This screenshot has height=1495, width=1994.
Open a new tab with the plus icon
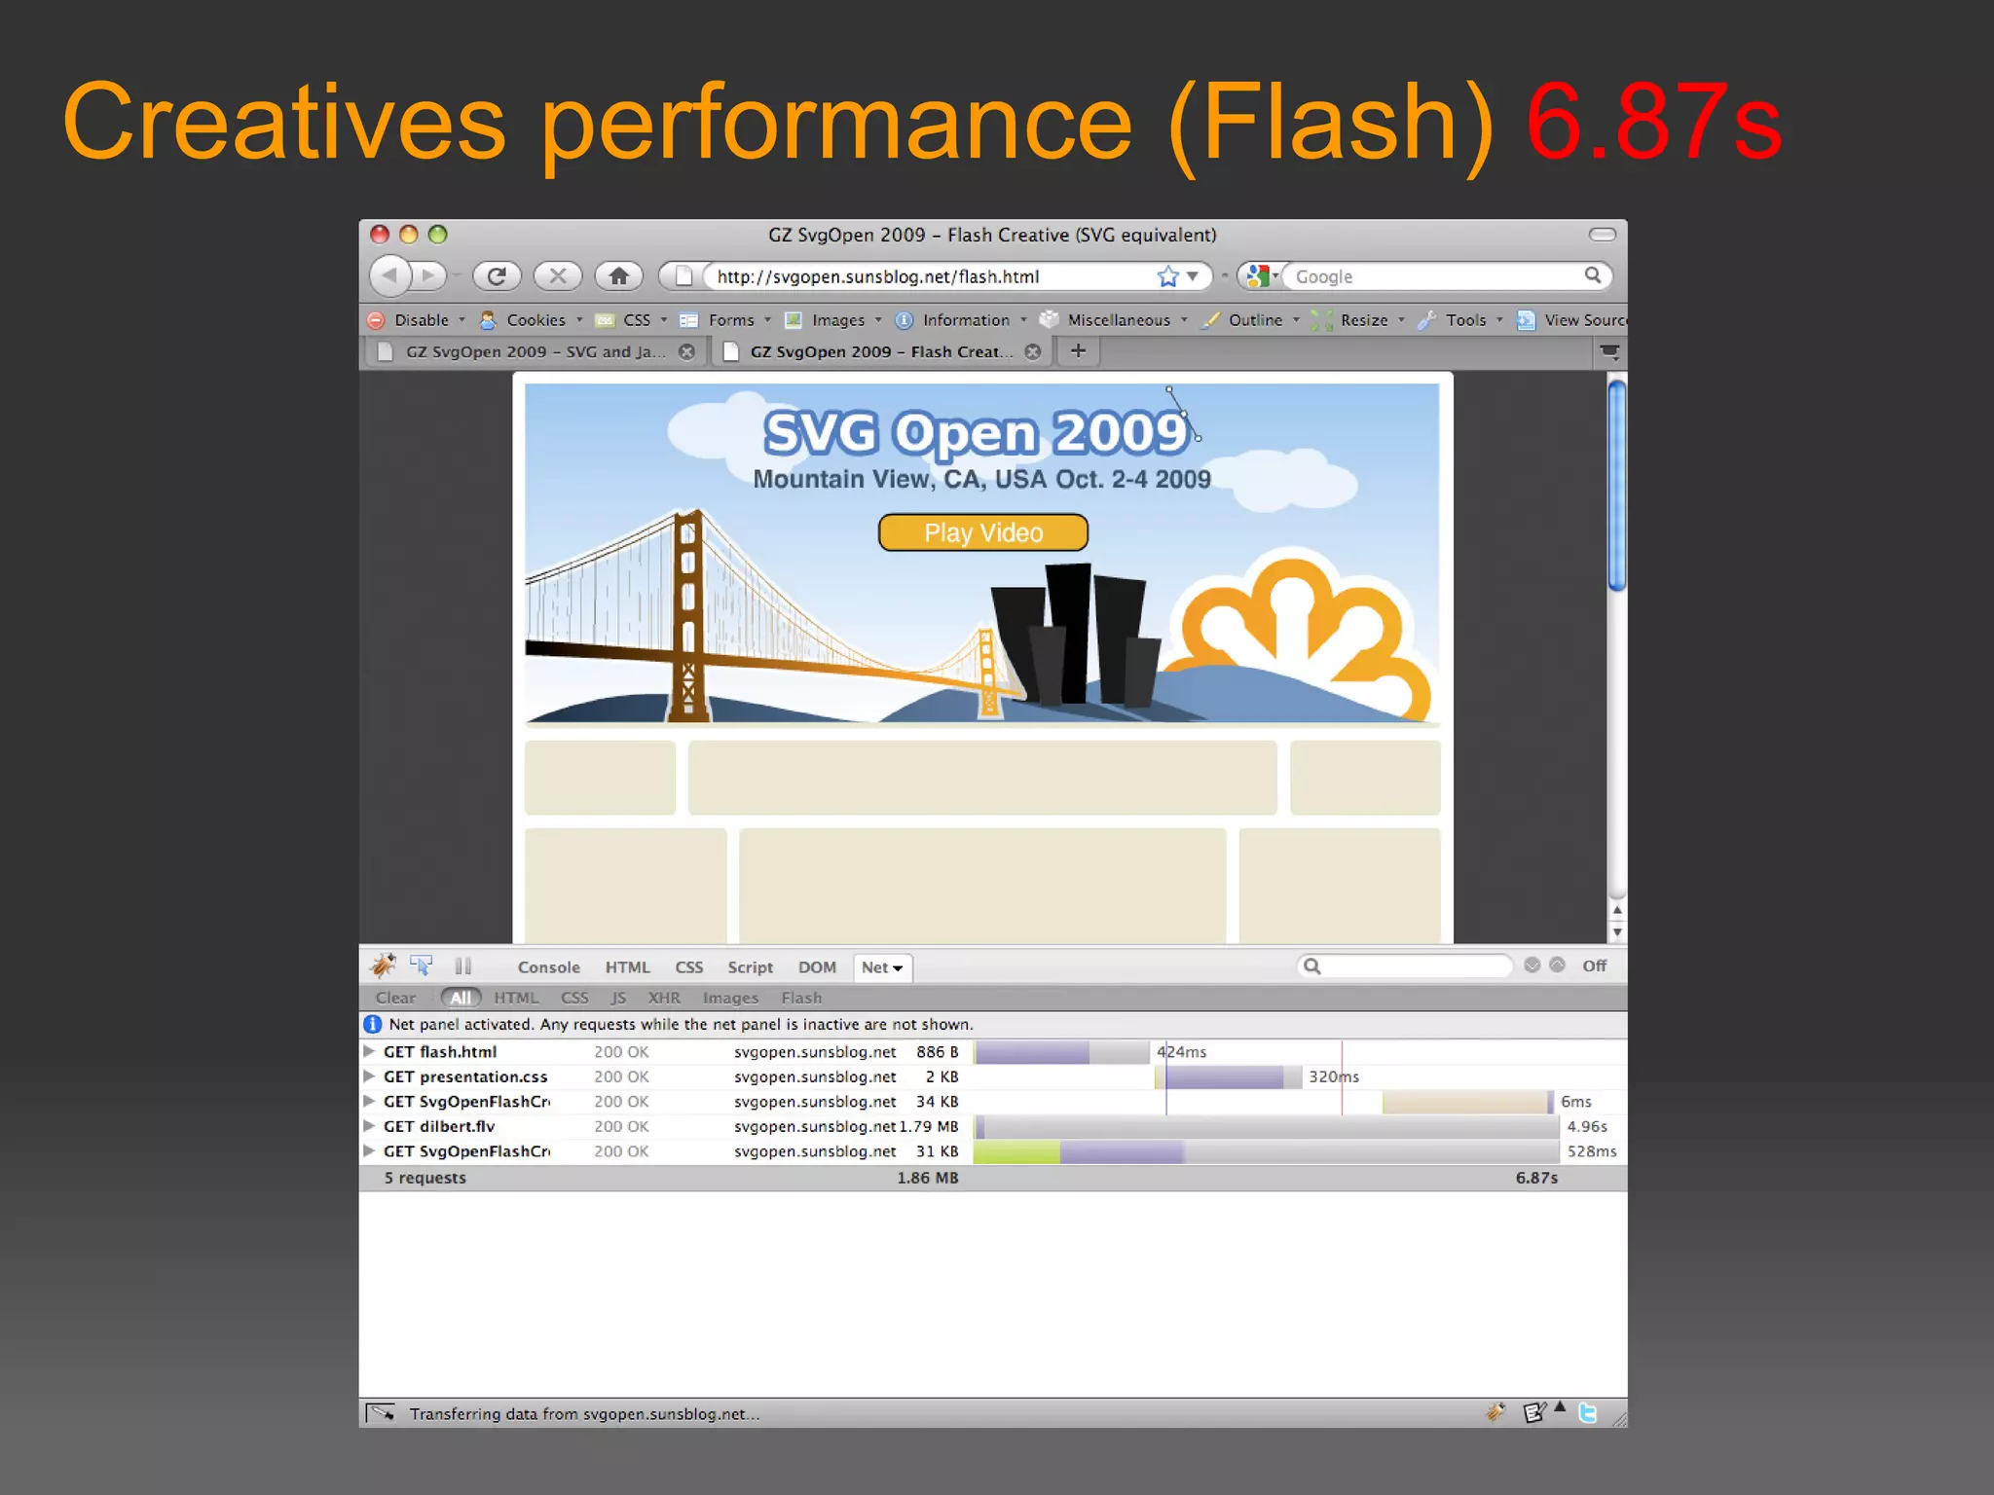pos(1078,351)
